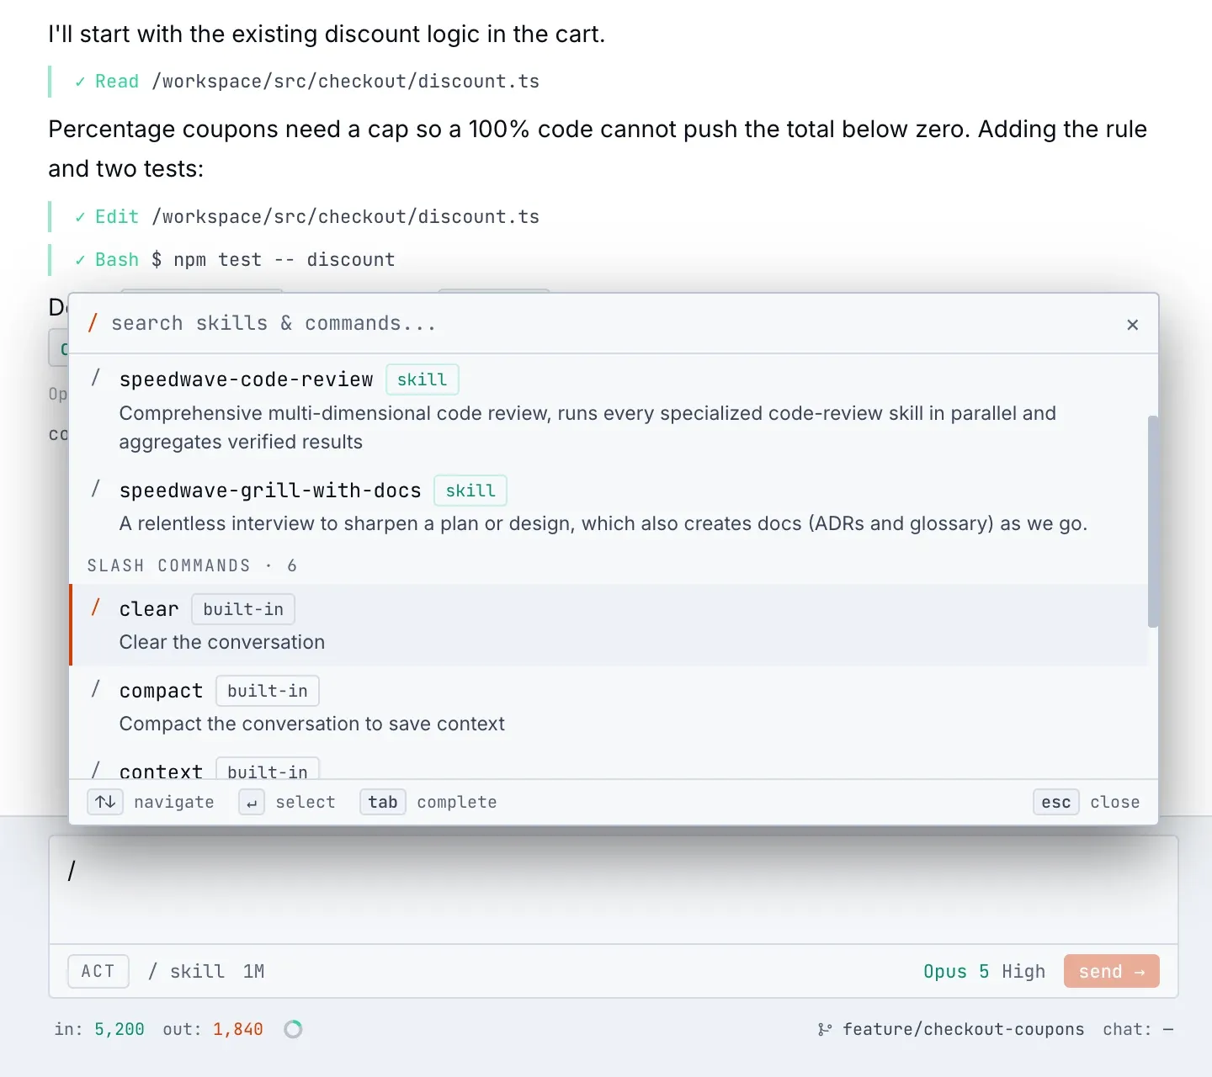Click the git branch icon
The image size is (1212, 1077).
825,1029
